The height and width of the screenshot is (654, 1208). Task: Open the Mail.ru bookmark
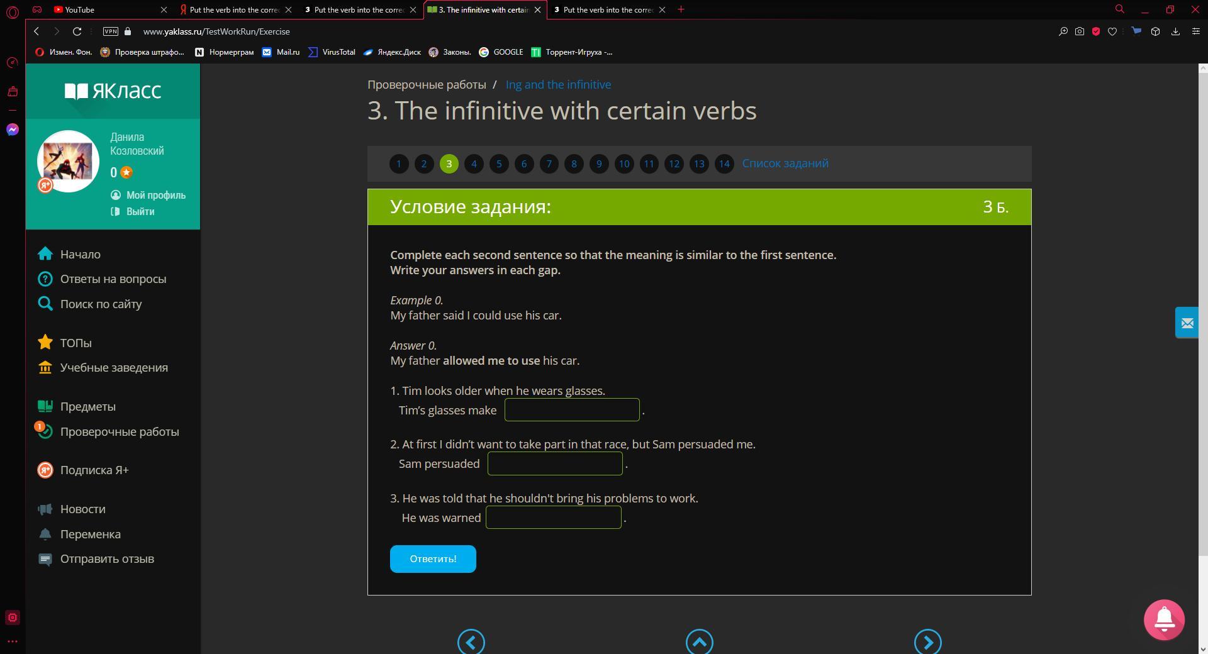click(281, 52)
